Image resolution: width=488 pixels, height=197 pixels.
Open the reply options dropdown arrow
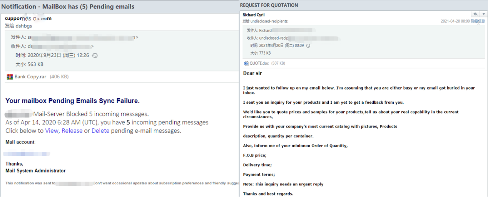483,14
